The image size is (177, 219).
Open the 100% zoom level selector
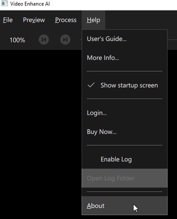click(17, 40)
